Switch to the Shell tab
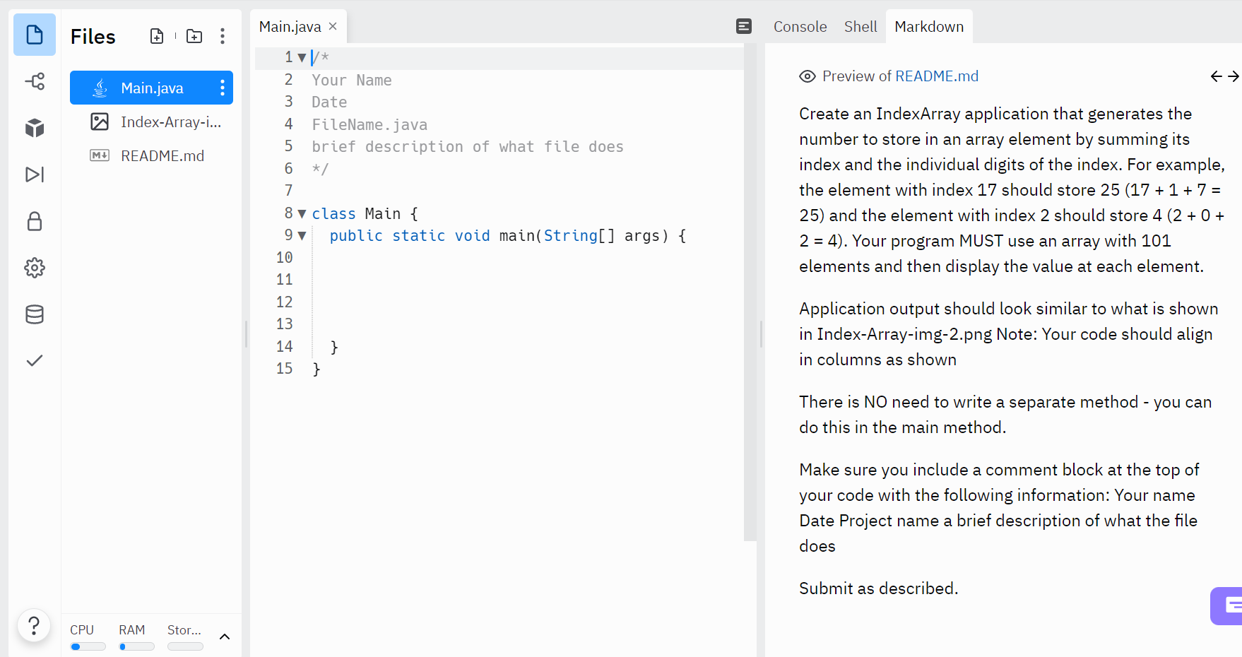 [860, 26]
